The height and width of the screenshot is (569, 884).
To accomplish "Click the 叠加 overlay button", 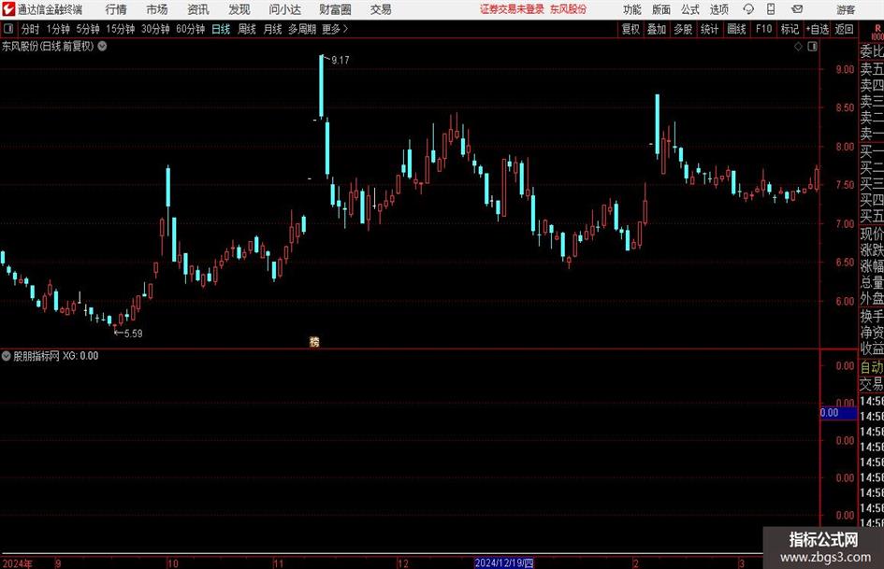I will (657, 29).
